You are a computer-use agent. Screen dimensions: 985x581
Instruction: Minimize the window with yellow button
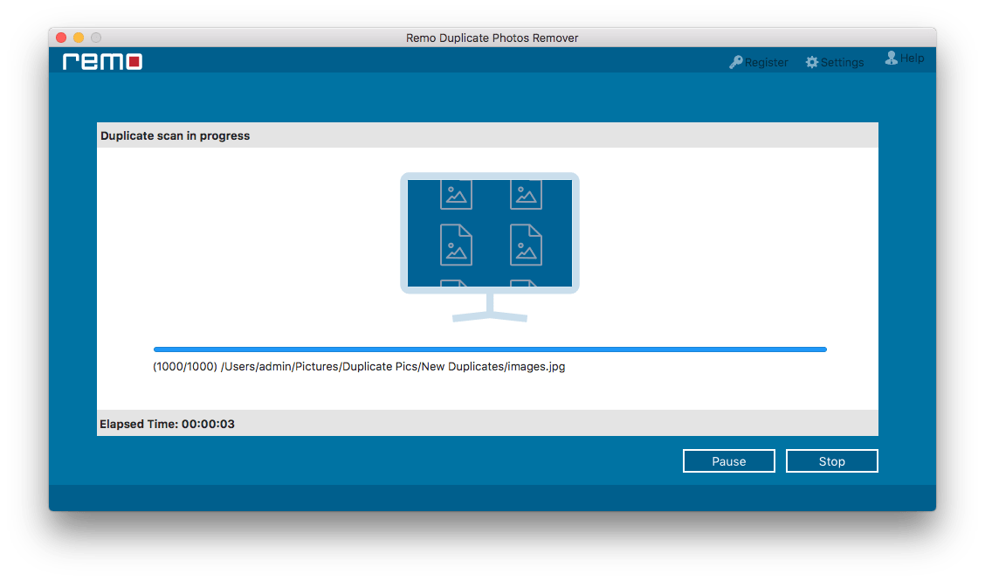(79, 38)
